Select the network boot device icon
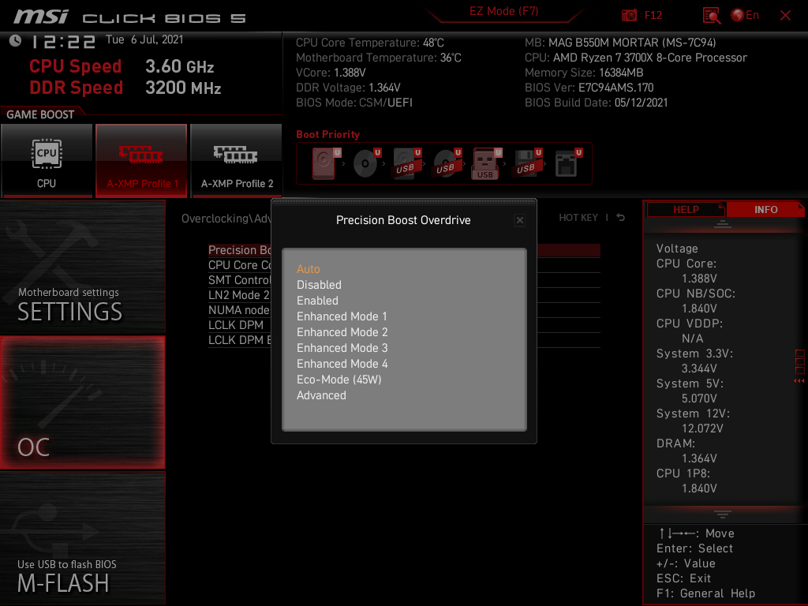The image size is (808, 606). (x=568, y=163)
